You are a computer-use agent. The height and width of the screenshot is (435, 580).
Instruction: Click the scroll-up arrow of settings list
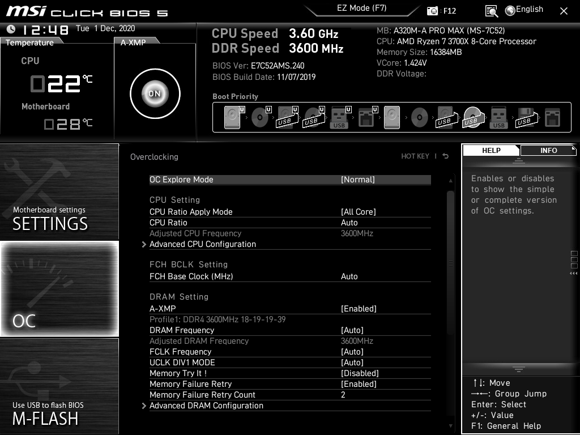[x=450, y=181]
